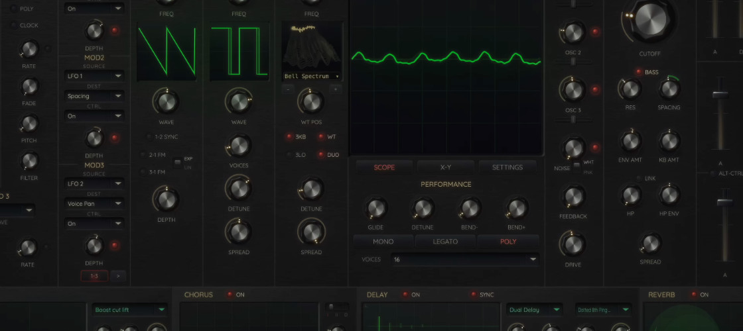Toggle the 3KB LED
The image size is (743, 331).
[x=289, y=137]
